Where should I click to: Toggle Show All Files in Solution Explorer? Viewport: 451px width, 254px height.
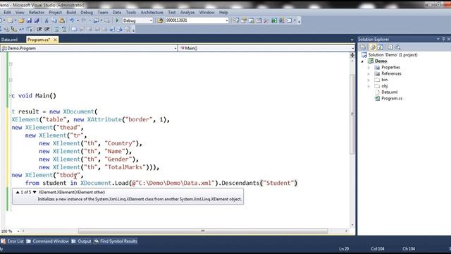tap(373, 47)
